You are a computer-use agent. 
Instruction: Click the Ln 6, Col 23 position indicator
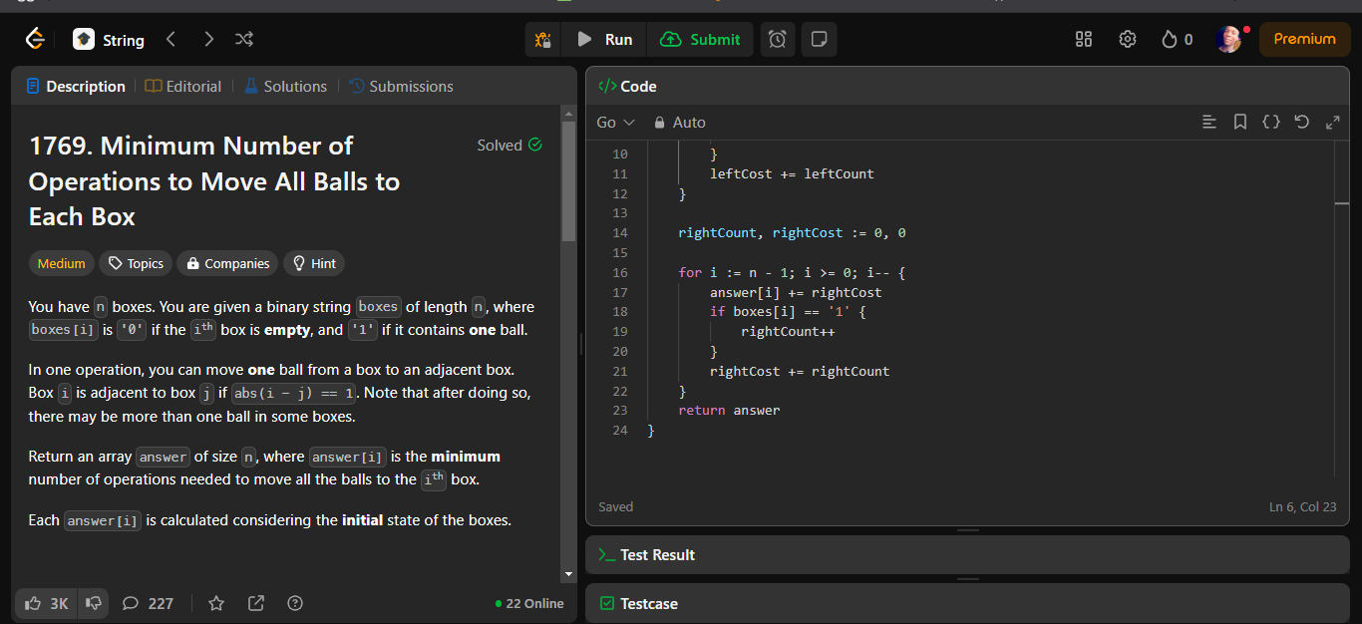click(1302, 507)
